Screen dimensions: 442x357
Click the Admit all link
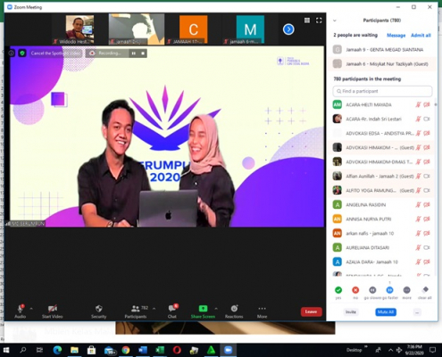point(421,35)
